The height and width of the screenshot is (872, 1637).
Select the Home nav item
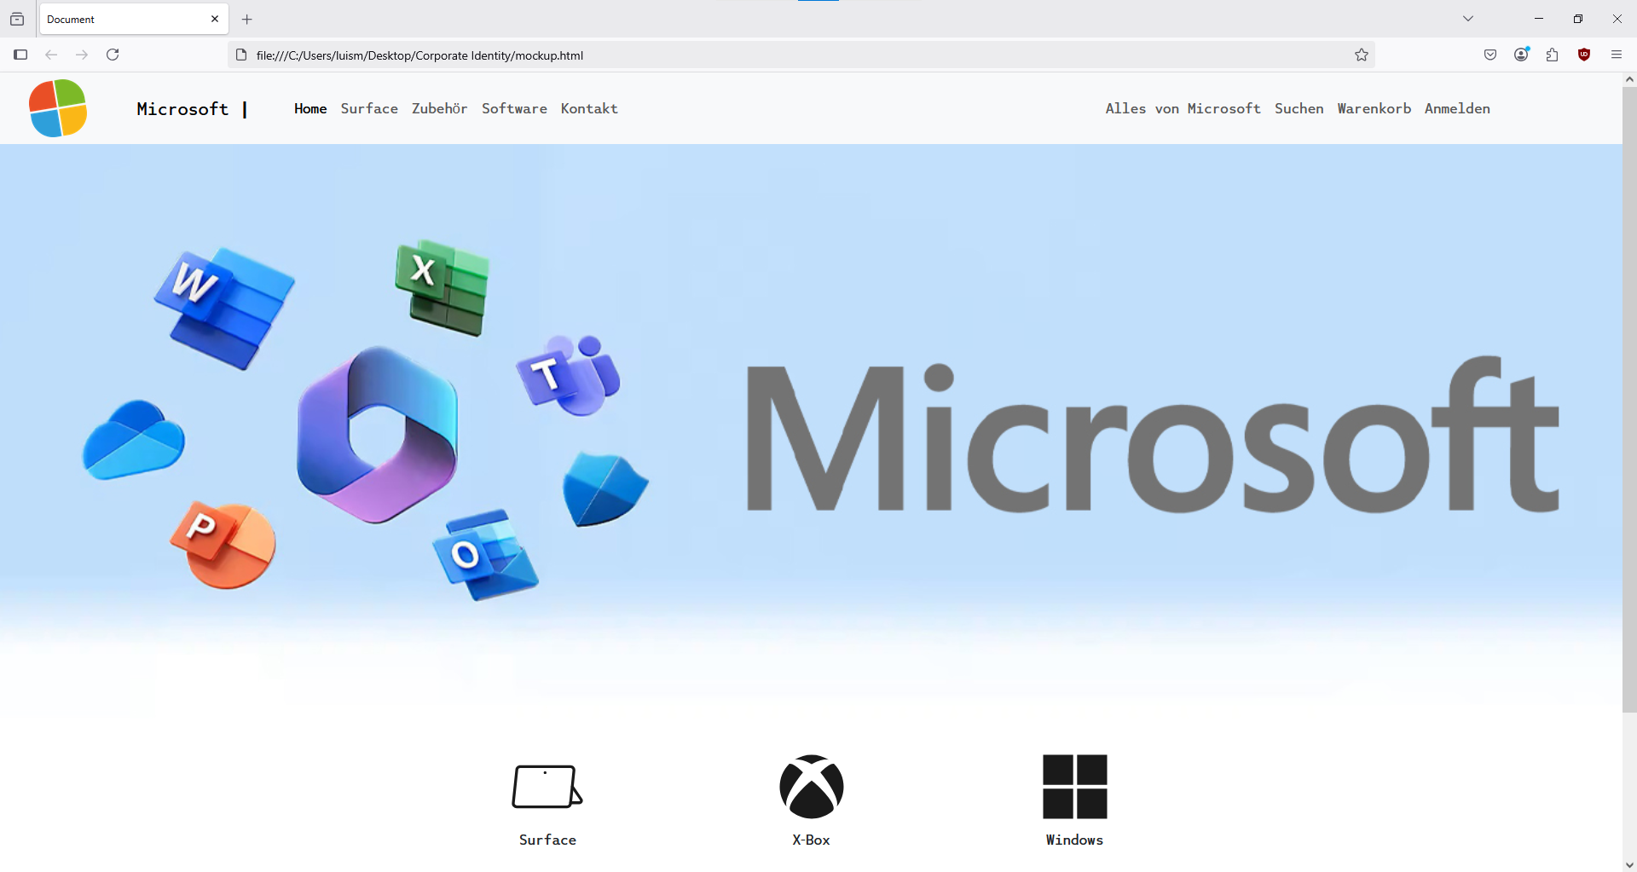click(310, 108)
